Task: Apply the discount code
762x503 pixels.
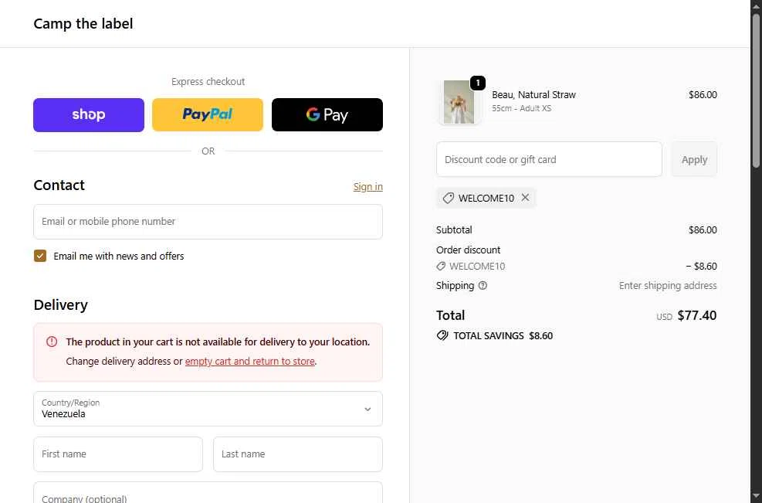Action: pos(694,160)
